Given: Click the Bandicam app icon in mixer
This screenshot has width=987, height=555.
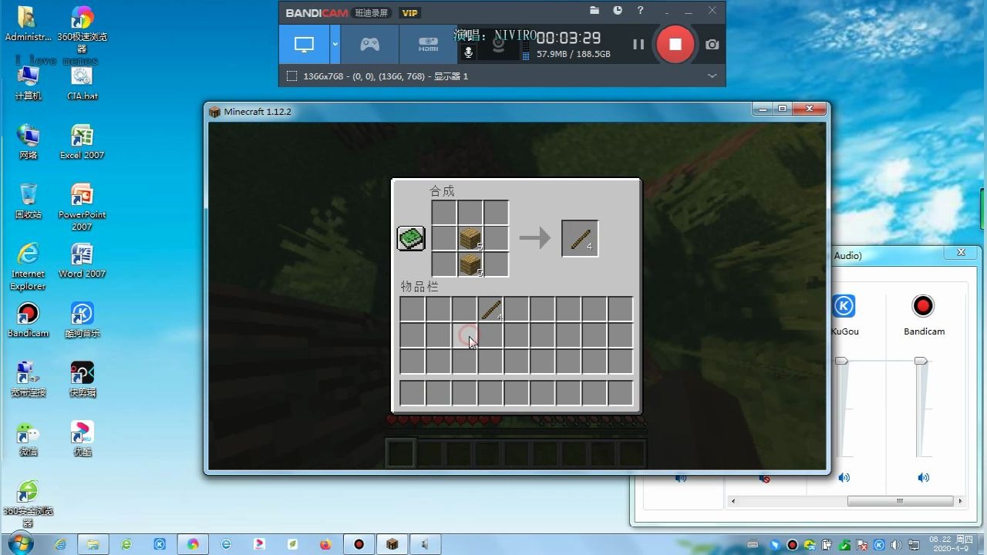Looking at the screenshot, I should [x=923, y=306].
